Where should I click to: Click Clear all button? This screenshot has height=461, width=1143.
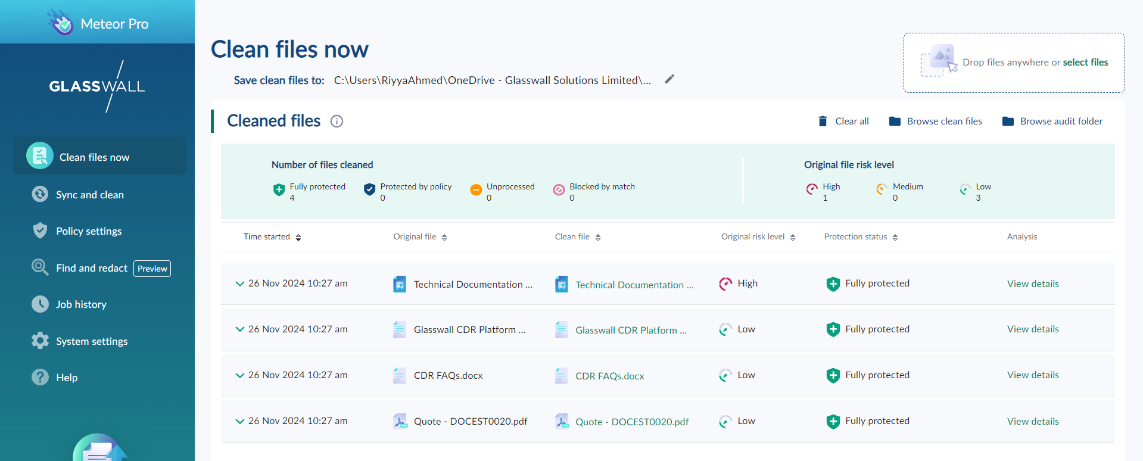tap(843, 121)
